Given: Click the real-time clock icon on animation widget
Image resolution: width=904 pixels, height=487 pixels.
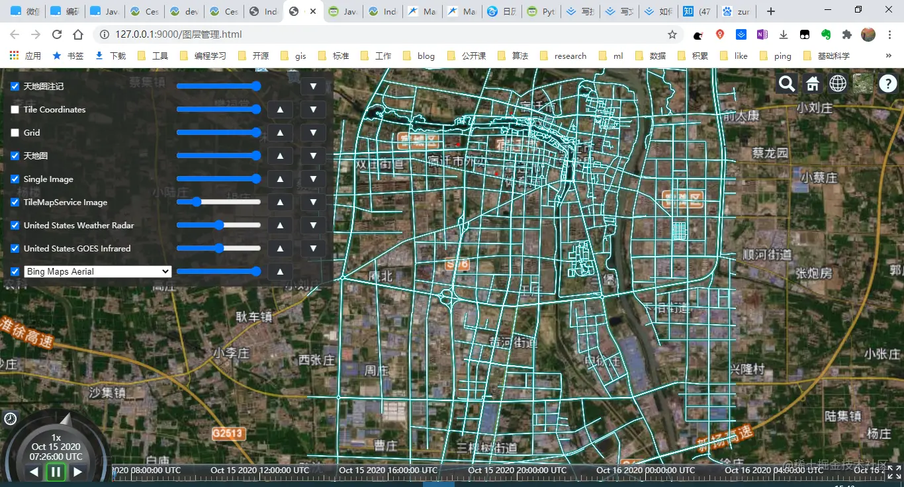Looking at the screenshot, I should tap(11, 418).
